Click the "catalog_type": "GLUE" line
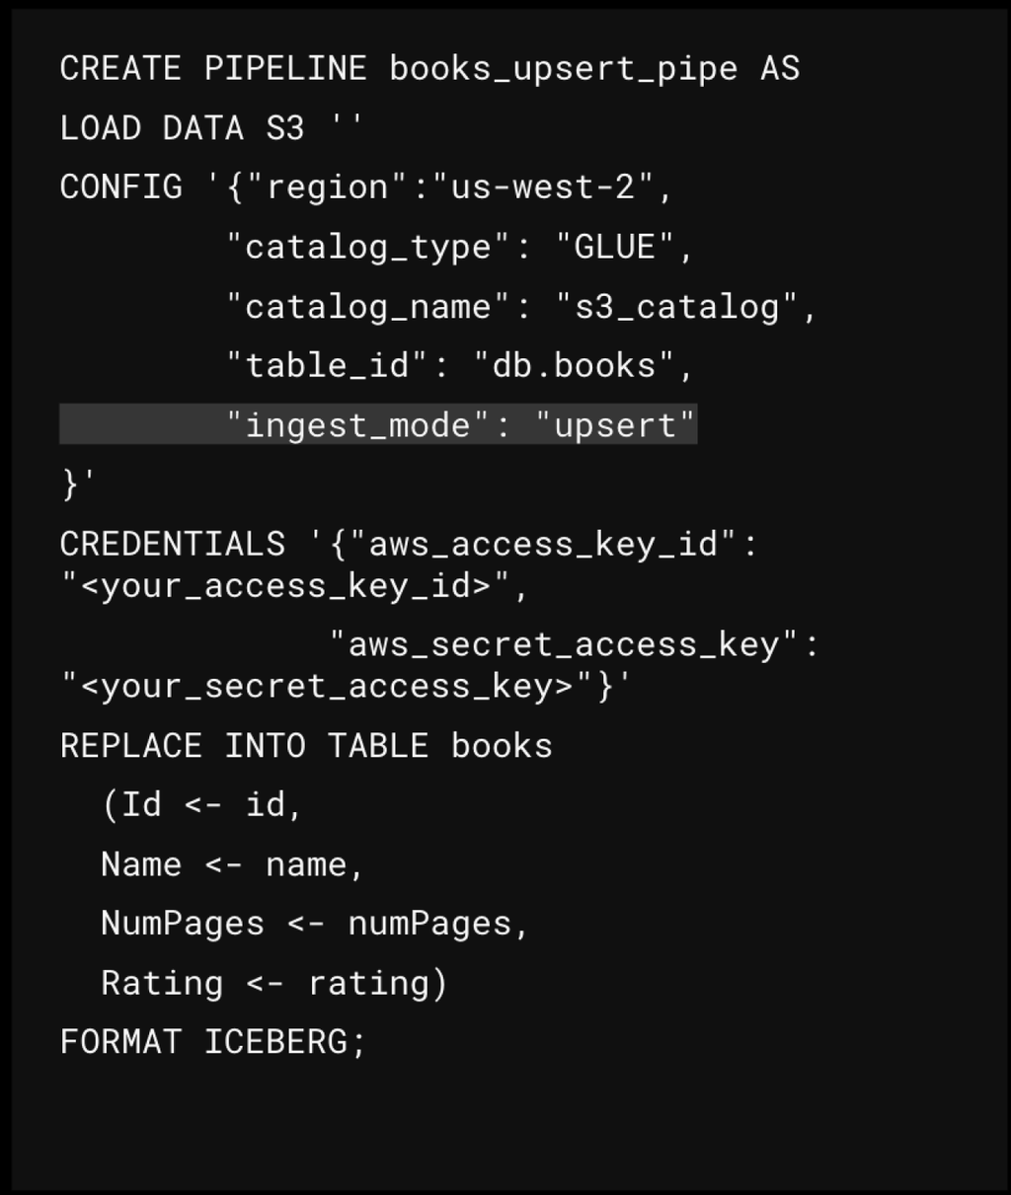This screenshot has height=1195, width=1011. (x=460, y=247)
